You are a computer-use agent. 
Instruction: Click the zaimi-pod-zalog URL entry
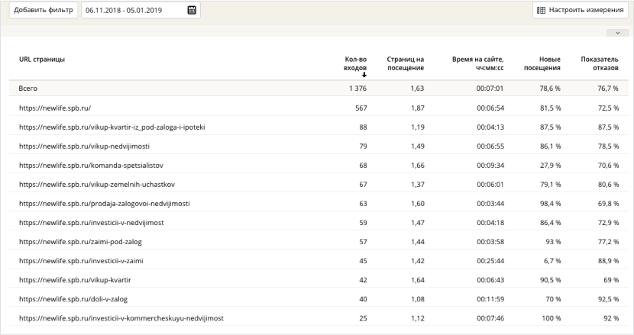tap(80, 242)
